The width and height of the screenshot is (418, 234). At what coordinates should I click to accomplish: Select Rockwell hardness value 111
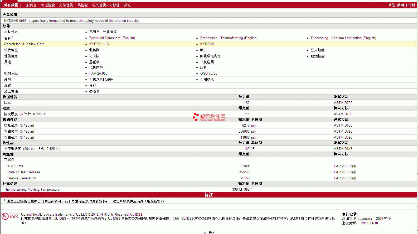pyautogui.click(x=247, y=114)
